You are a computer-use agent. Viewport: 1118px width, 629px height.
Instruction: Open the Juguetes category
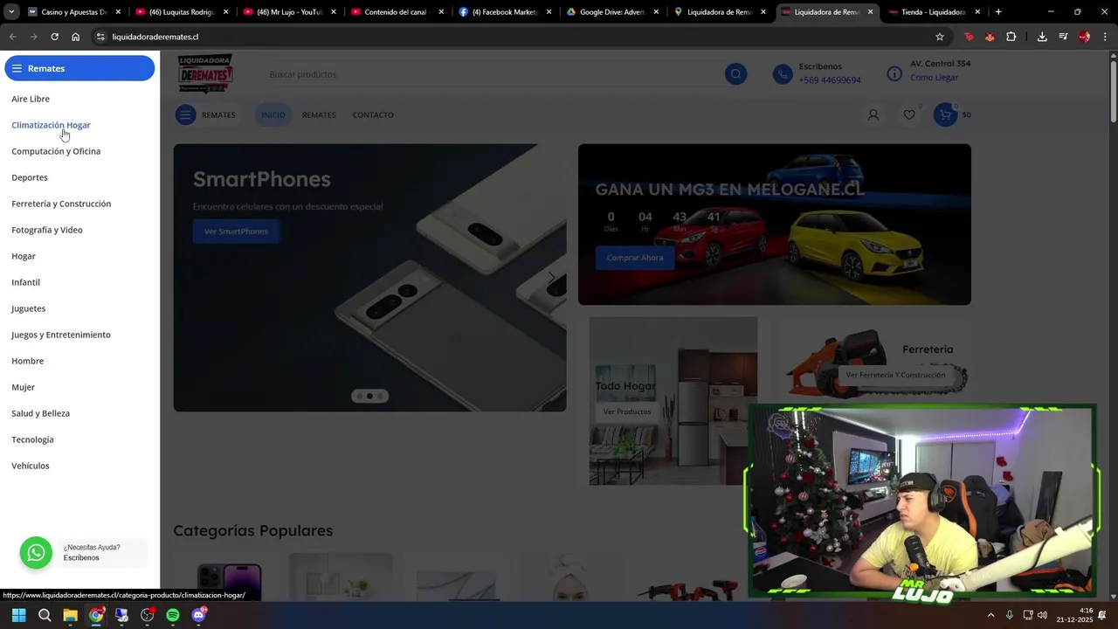28,308
